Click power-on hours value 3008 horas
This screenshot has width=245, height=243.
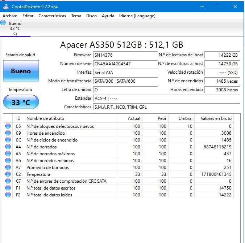pos(222,90)
